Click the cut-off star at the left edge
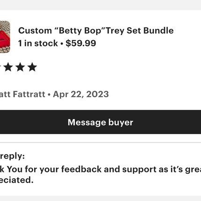This screenshot has width=201, height=201. click(0, 67)
